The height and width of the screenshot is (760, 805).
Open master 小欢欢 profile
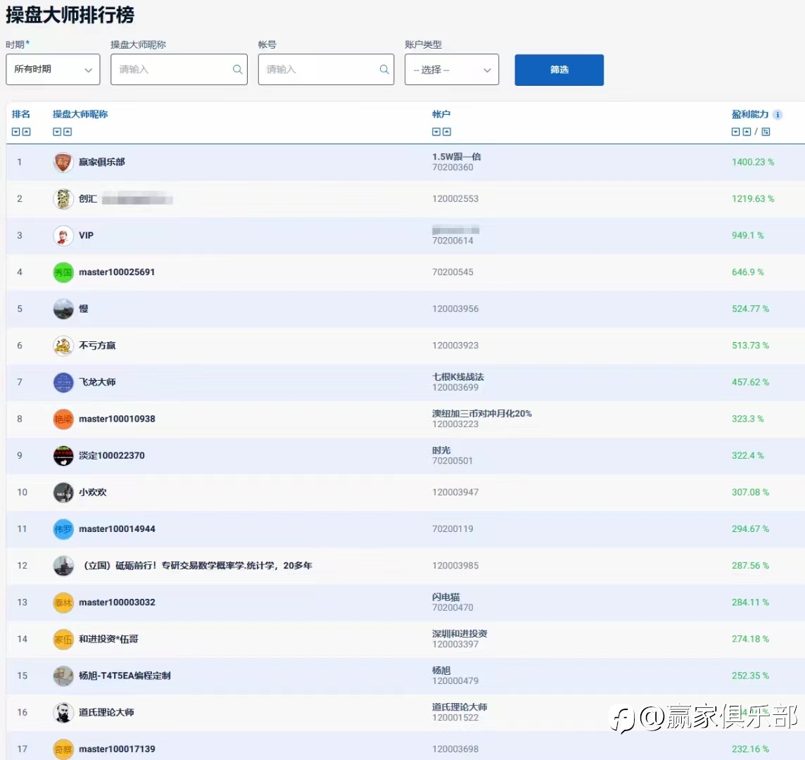click(92, 492)
